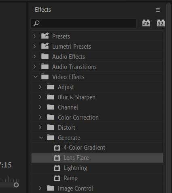Image resolution: width=172 pixels, height=193 pixels.
Task: Expand the Blur & Sharpen folder
Action: (40, 97)
